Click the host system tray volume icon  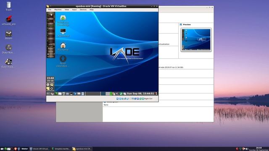coord(247,149)
